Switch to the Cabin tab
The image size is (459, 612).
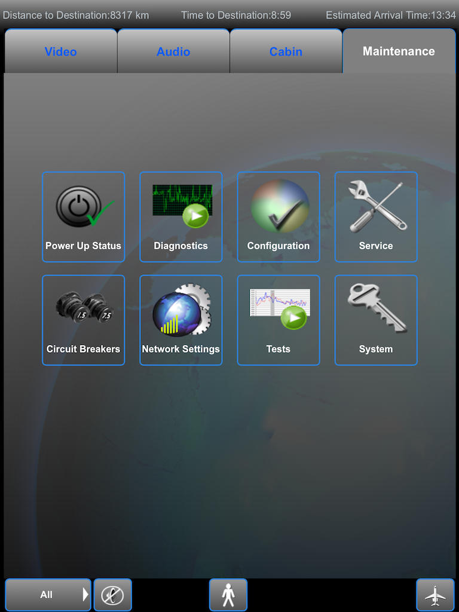(286, 51)
